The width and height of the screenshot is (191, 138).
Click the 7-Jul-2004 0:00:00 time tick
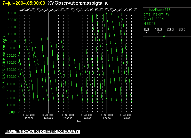tap(87, 116)
